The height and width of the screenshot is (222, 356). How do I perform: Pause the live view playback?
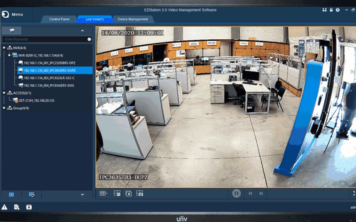pos(236,193)
